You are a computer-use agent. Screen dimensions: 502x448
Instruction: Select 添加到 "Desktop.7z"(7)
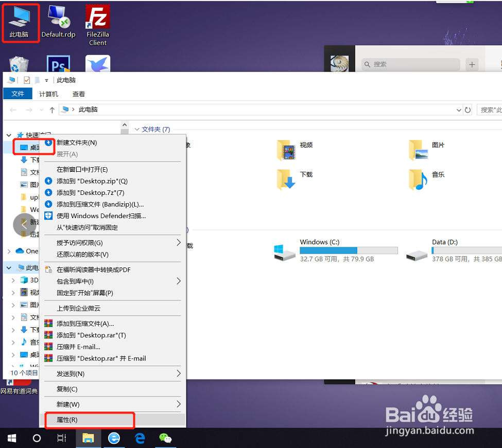tap(112, 192)
